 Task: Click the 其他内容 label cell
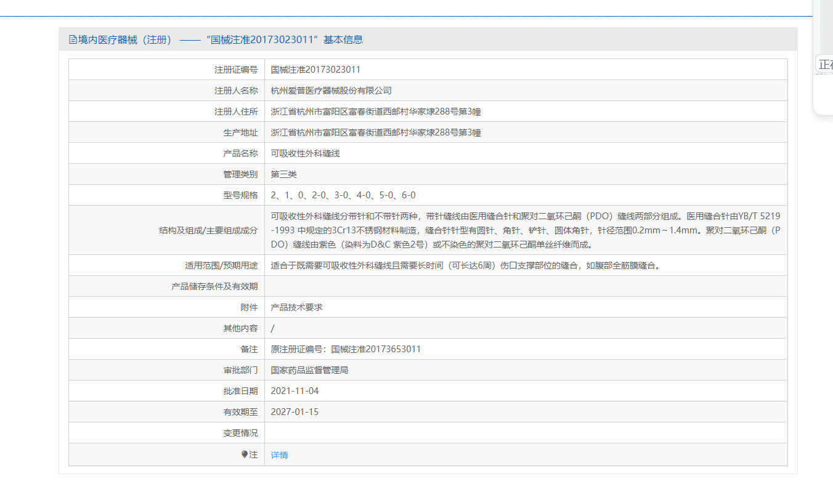166,328
